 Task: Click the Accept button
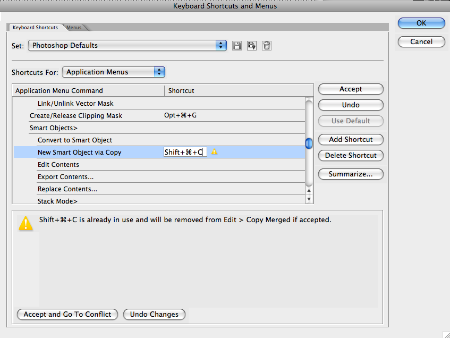click(351, 89)
